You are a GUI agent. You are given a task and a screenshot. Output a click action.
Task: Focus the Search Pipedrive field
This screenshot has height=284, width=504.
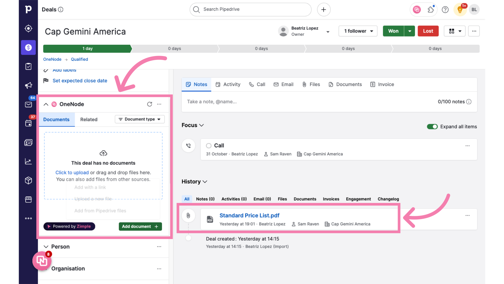click(250, 9)
